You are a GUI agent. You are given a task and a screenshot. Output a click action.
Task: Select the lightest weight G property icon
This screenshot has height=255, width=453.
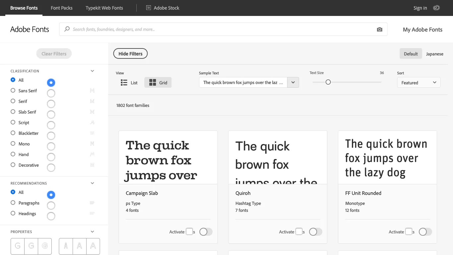pos(18,246)
